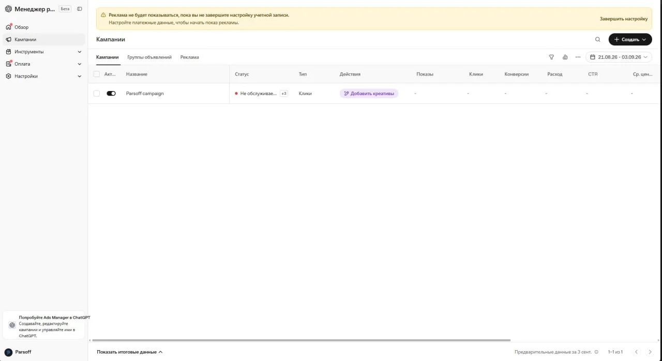
Task: Open the Обзор home icon
Action: (8, 27)
